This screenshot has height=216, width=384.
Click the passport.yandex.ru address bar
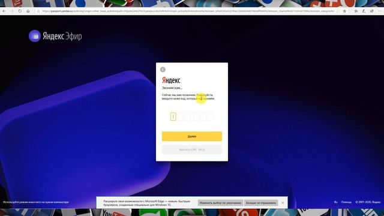(188, 11)
